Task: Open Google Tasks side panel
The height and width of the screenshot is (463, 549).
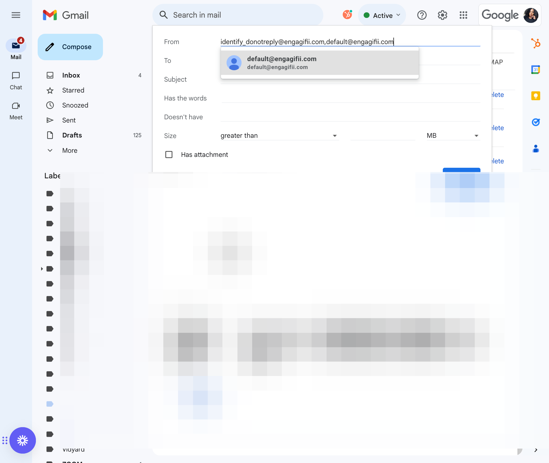Action: 536,122
